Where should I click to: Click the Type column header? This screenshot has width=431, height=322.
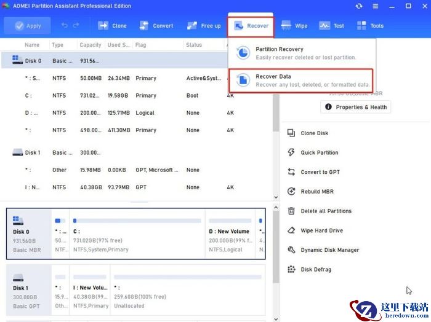click(x=57, y=45)
